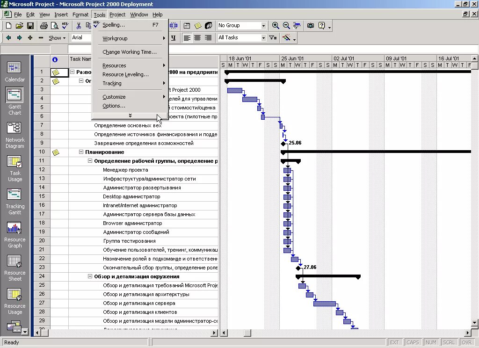Image resolution: width=479 pixels, height=348 pixels.
Task: Open Resource Sheet view
Action: (15, 268)
